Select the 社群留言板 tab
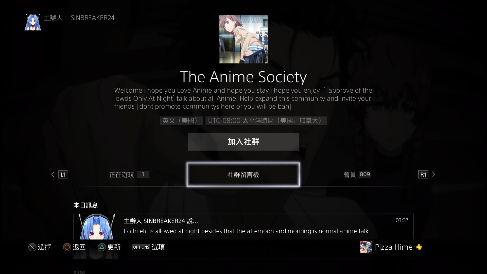This screenshot has height=274, width=487. (x=243, y=175)
